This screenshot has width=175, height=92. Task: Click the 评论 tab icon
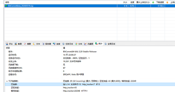click(x=7, y=44)
